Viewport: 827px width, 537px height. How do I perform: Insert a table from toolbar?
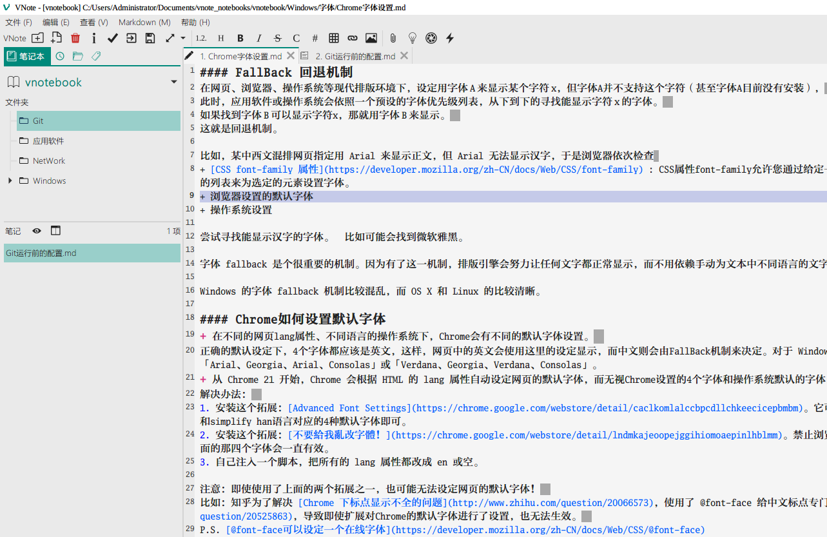334,38
